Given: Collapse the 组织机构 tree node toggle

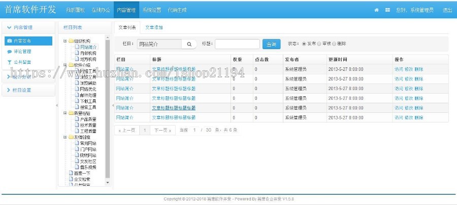Looking at the screenshot, I should pos(66,41).
